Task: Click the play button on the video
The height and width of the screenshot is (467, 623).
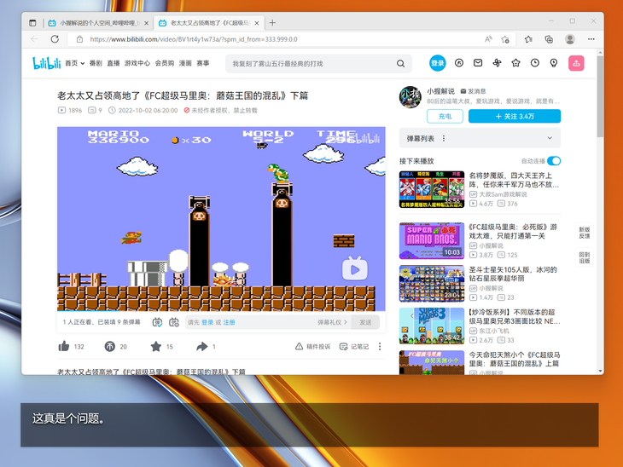Action: click(x=355, y=269)
